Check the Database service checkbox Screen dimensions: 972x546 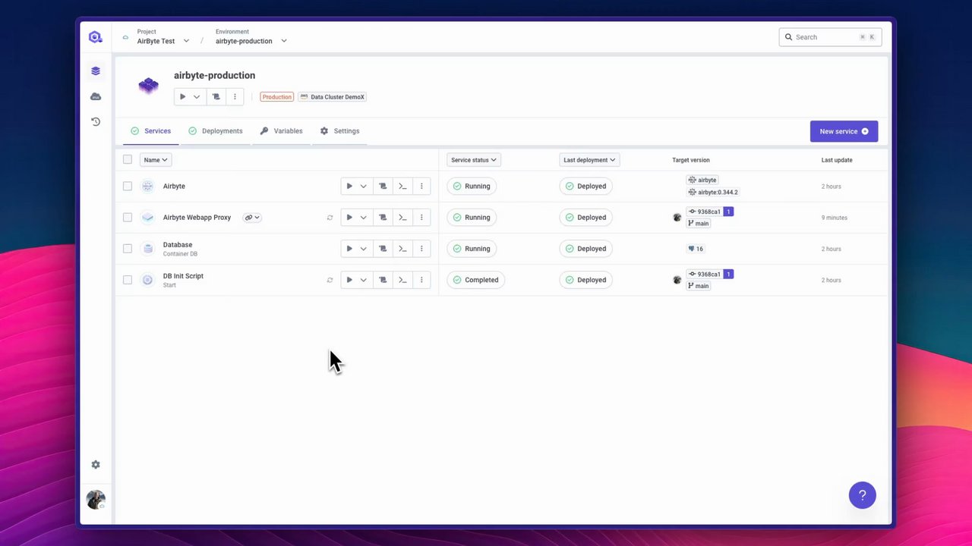click(128, 249)
